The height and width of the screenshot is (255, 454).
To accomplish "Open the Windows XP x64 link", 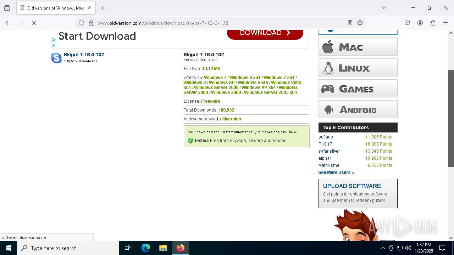I will click(259, 87).
